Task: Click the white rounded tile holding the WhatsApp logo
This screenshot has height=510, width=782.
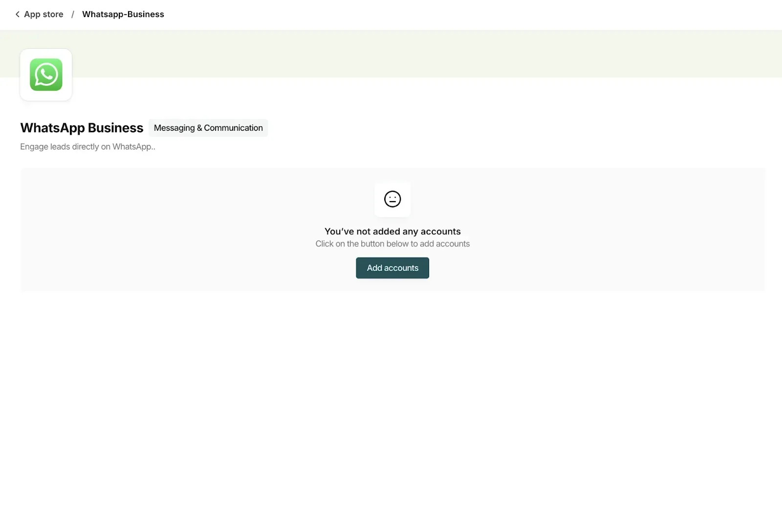Action: click(46, 74)
